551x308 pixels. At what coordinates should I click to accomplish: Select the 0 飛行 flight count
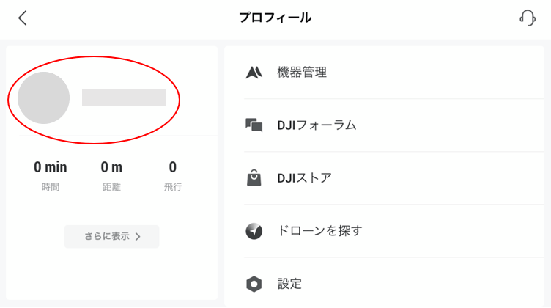point(172,176)
